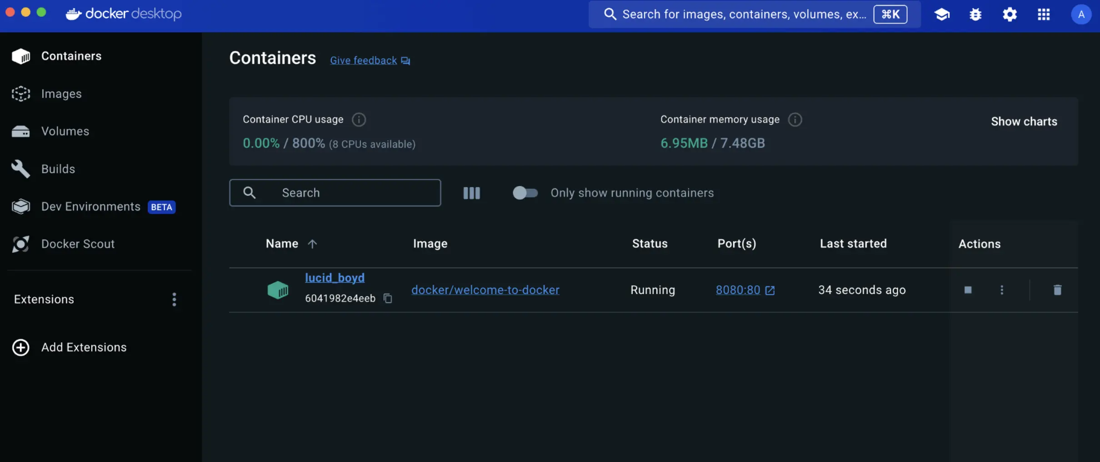The width and height of the screenshot is (1100, 462).
Task: Open the Extensions overflow menu
Action: pos(174,299)
